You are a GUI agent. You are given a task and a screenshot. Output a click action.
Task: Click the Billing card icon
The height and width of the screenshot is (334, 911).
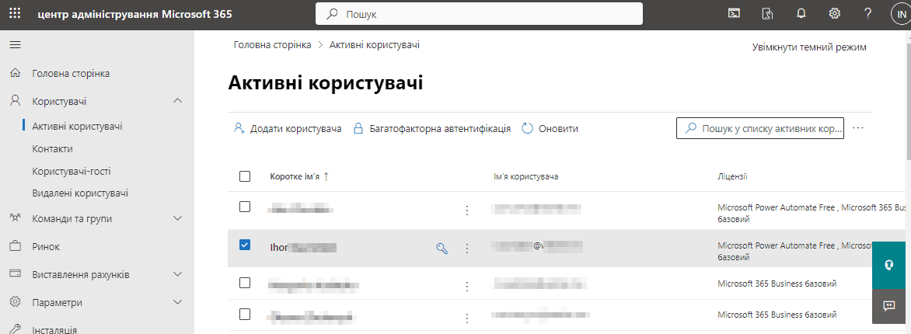(16, 274)
